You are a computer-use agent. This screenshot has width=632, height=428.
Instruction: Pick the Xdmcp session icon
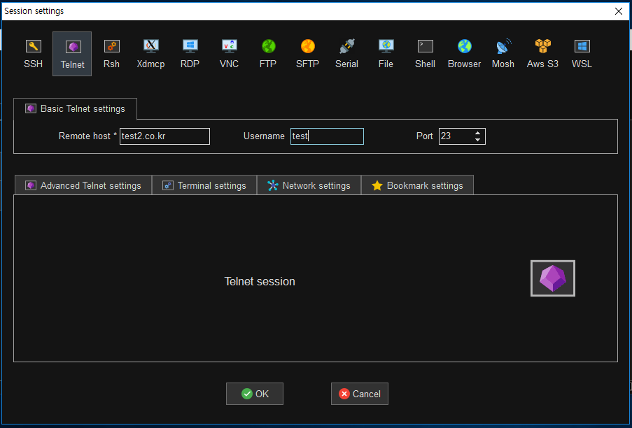click(150, 54)
